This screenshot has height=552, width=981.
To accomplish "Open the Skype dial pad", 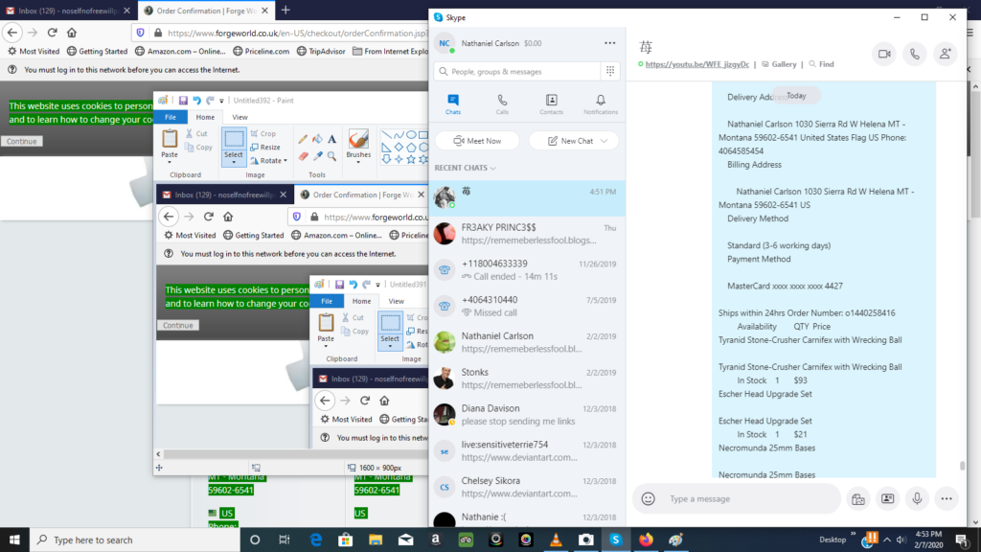I will point(610,71).
